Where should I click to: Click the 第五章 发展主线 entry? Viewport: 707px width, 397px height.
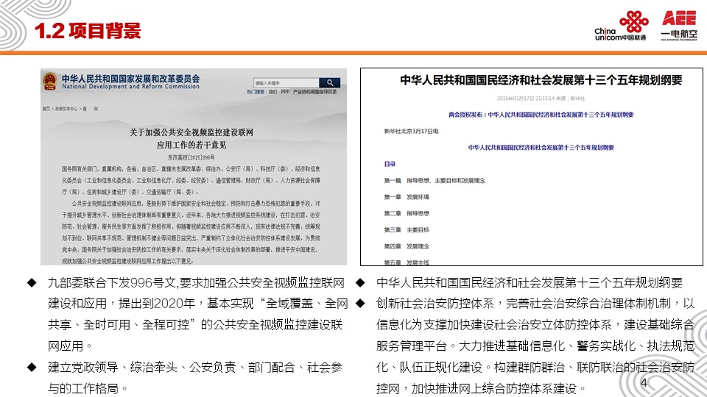click(407, 262)
